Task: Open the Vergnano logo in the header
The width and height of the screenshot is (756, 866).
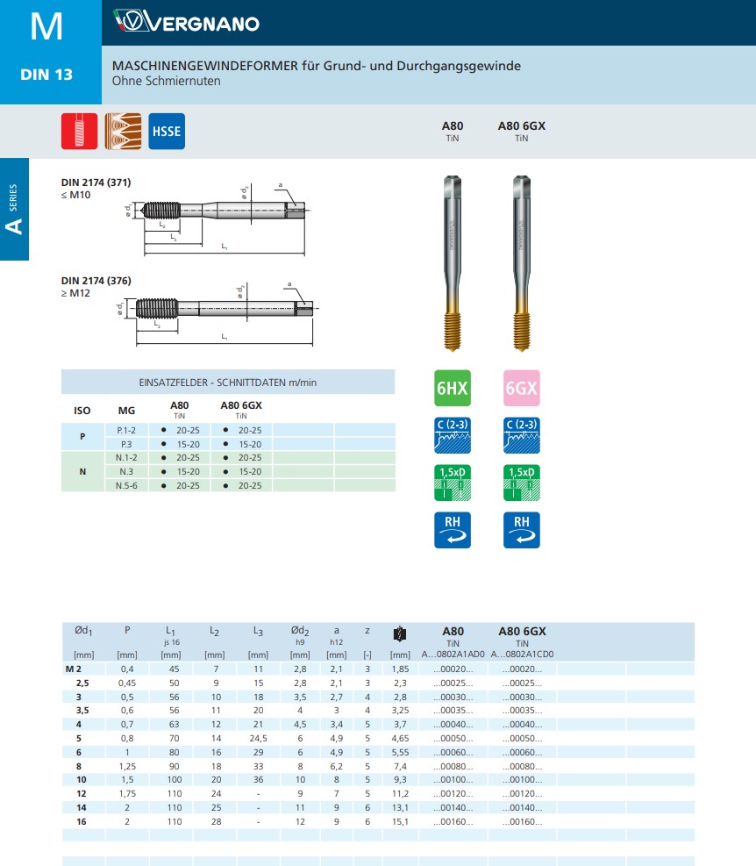Action: 187,23
